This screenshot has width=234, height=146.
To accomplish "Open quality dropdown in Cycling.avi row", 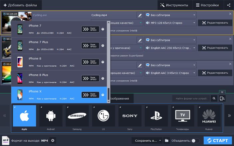I will (x=140, y=23).
